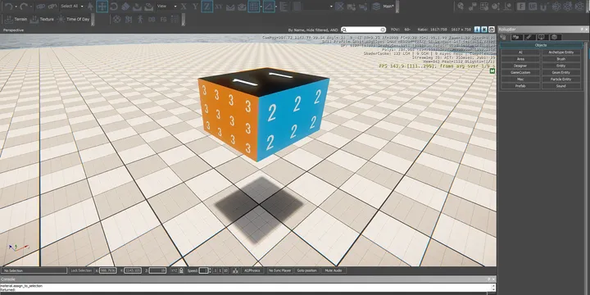Select the Rotate tool
Image resolution: width=590 pixels, height=295 pixels.
(114, 7)
